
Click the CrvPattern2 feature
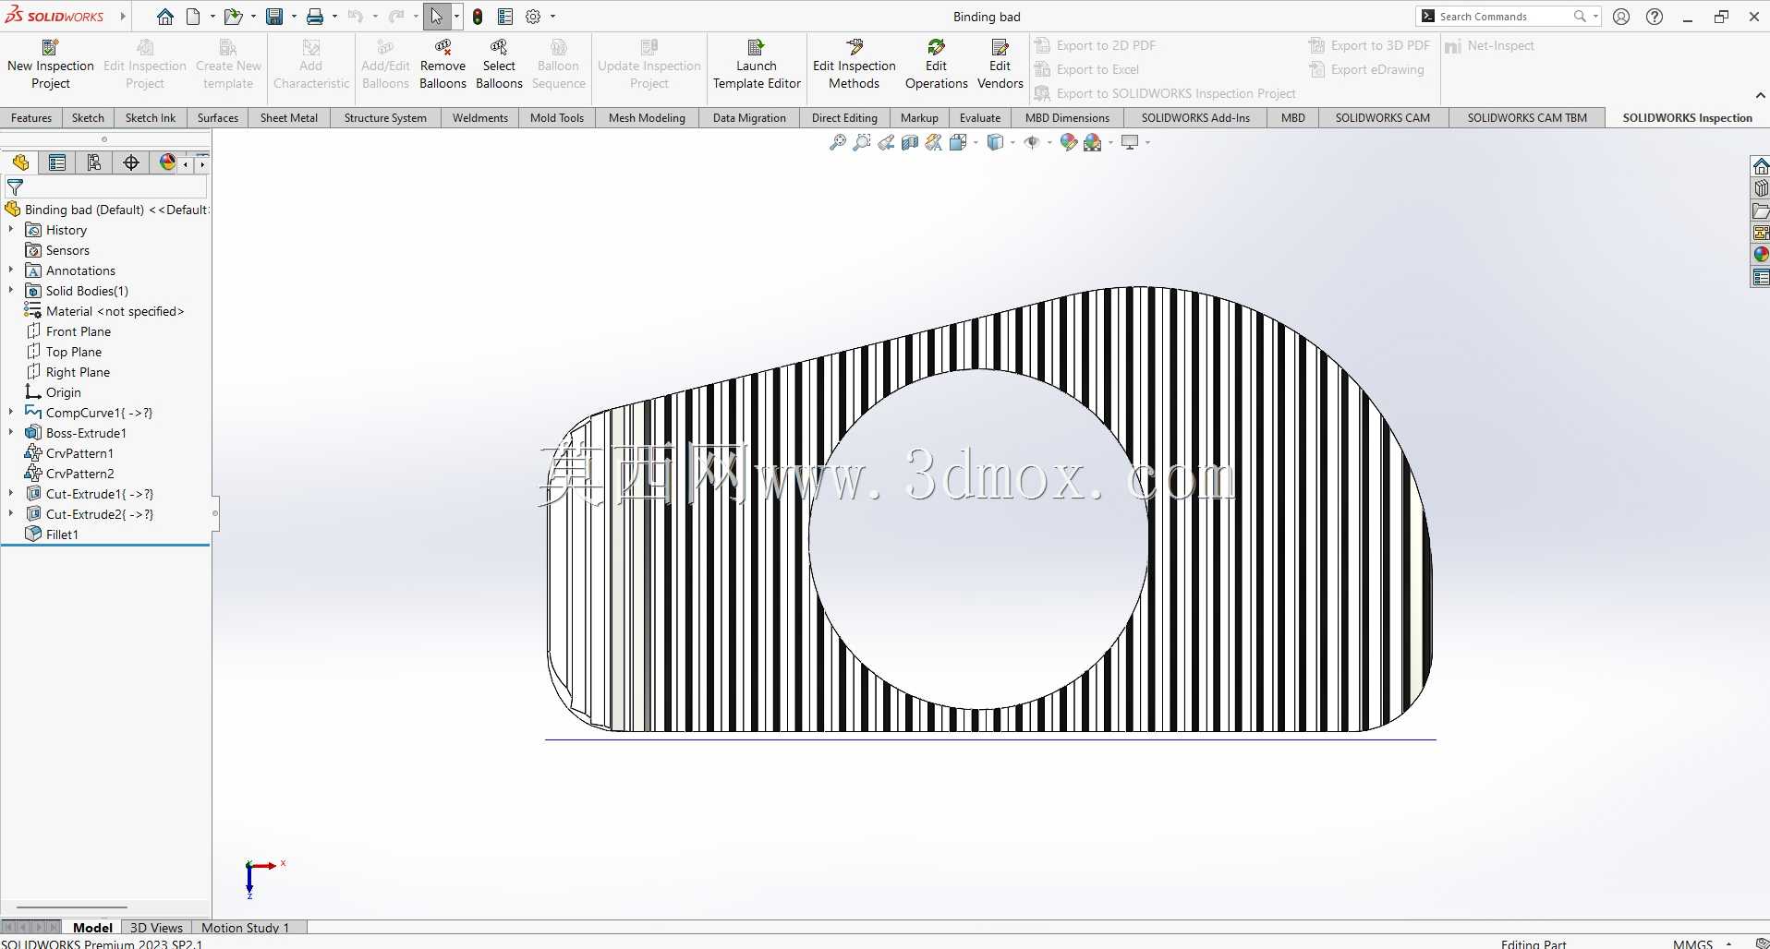pos(79,474)
